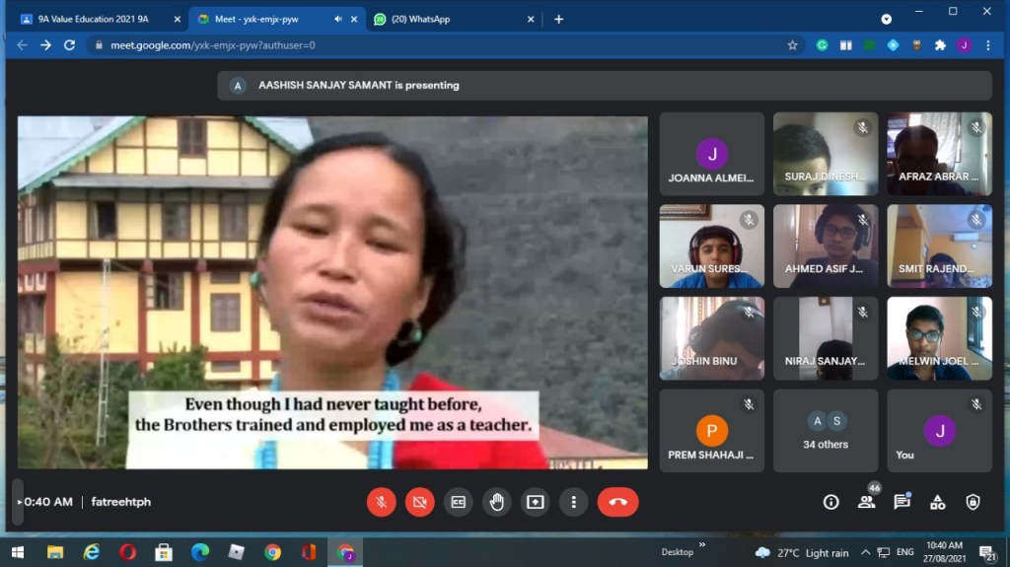This screenshot has height=567, width=1010.
Task: Raise hand in the meeting
Action: [x=496, y=502]
